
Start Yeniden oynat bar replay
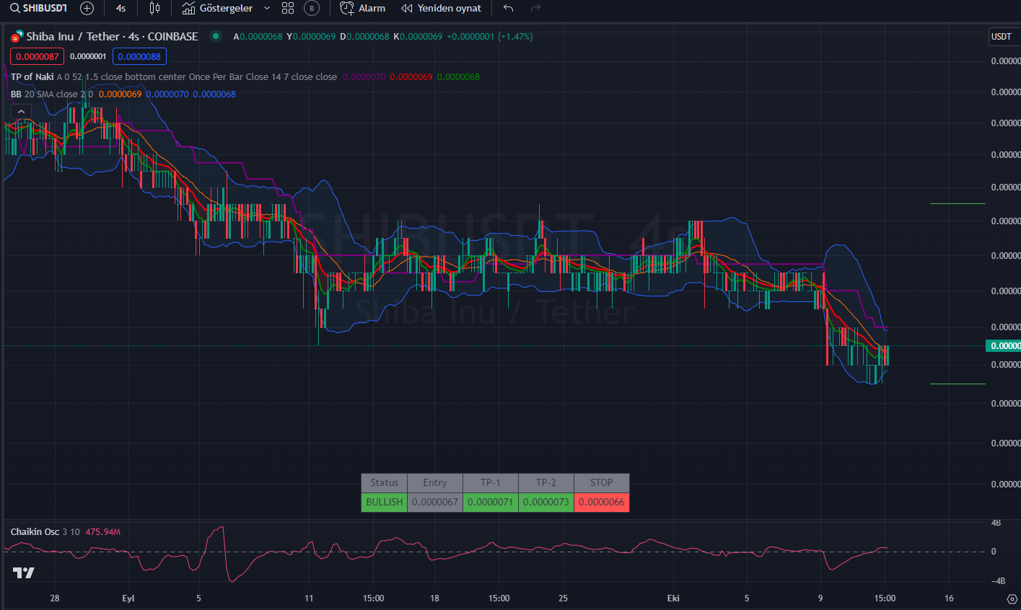(x=441, y=8)
